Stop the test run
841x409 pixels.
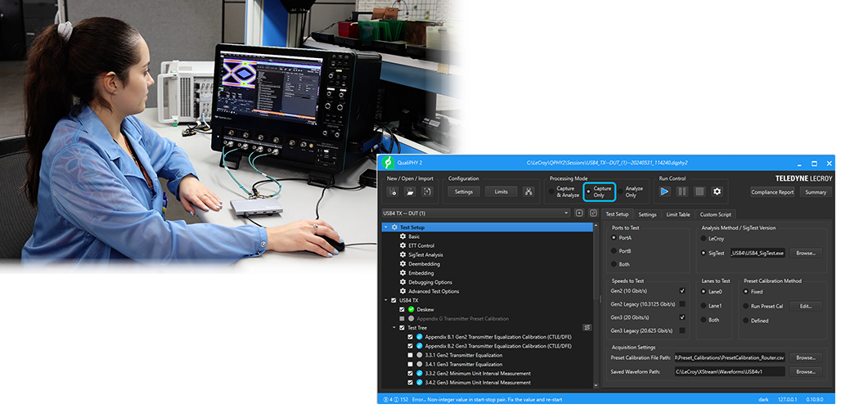(x=699, y=191)
